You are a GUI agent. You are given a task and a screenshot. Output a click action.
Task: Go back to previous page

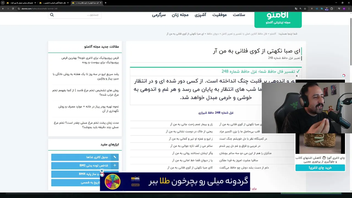(3, 9)
